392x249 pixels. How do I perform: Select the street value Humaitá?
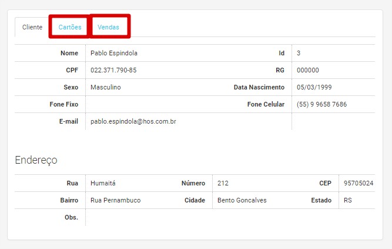click(x=103, y=183)
